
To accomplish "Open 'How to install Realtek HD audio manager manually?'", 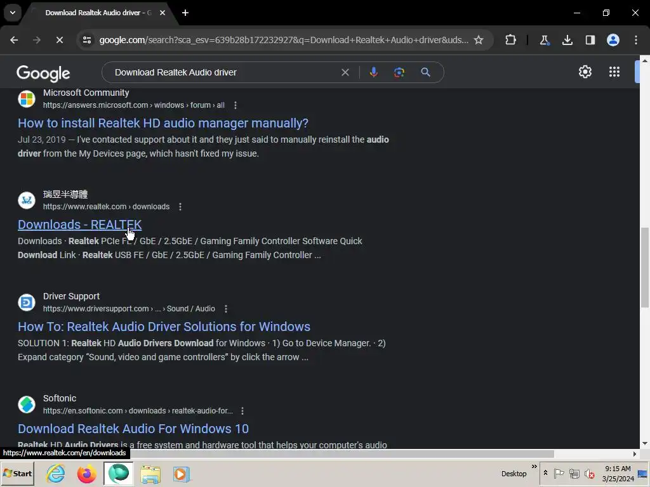I will 163,123.
